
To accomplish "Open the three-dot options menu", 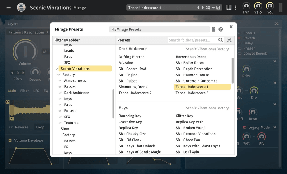I will 236,8.
